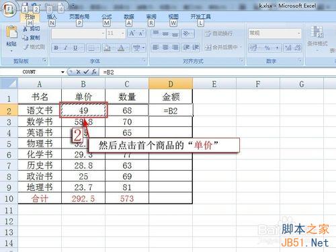Click the formula bar showing =B2

click(218, 72)
